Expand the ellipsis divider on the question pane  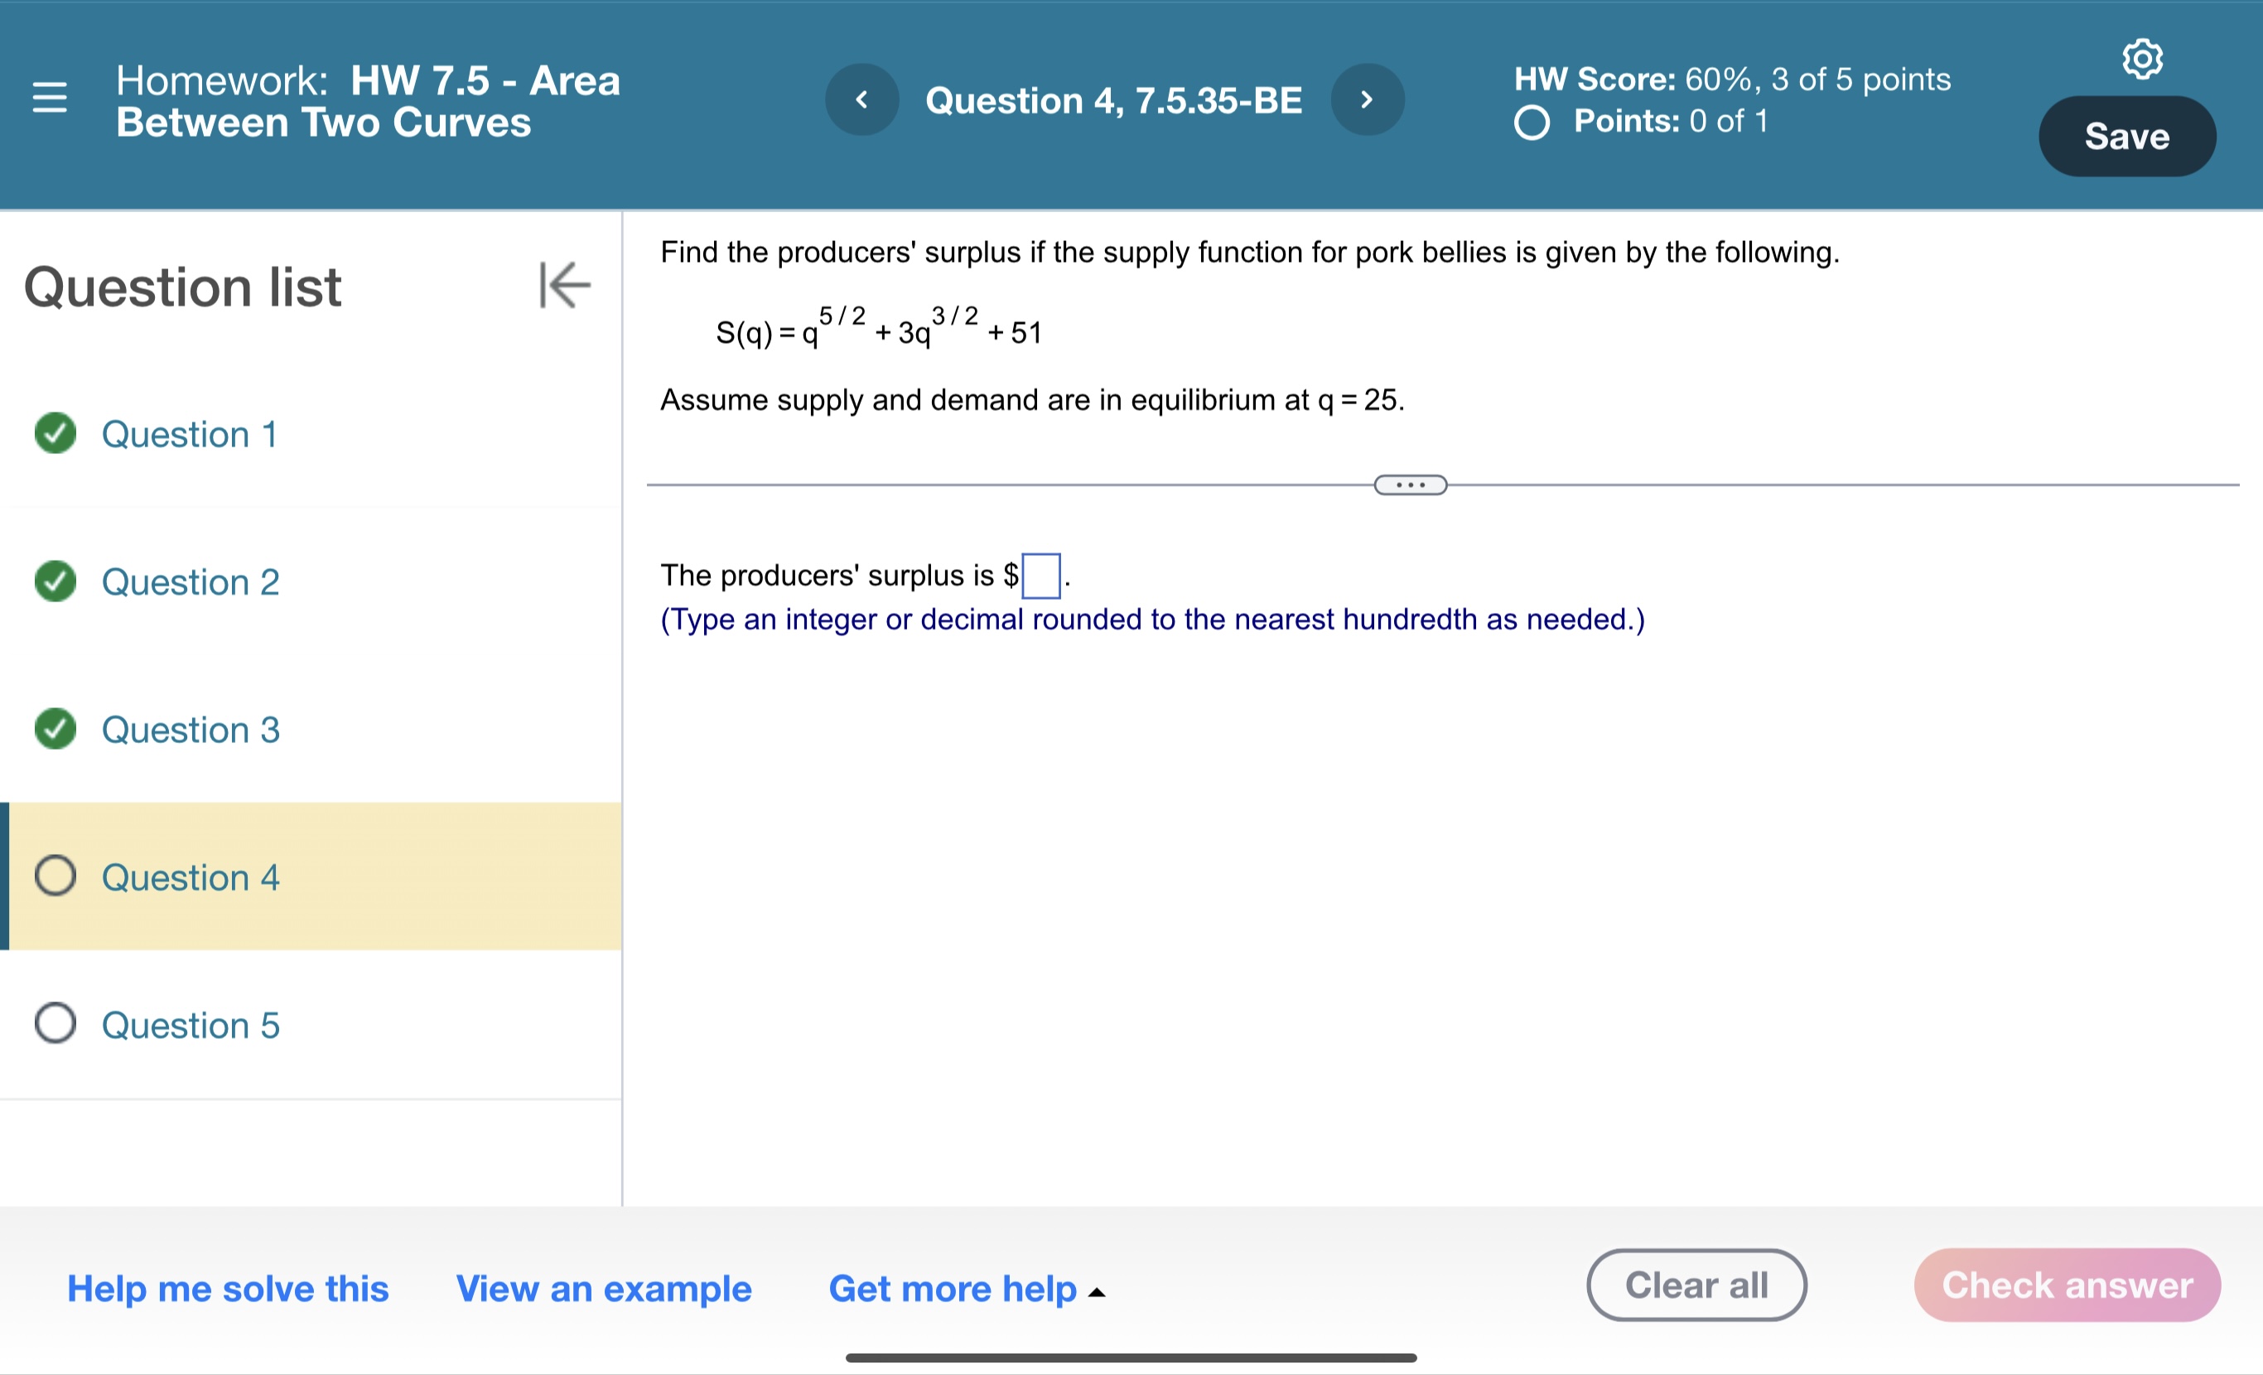1410,484
